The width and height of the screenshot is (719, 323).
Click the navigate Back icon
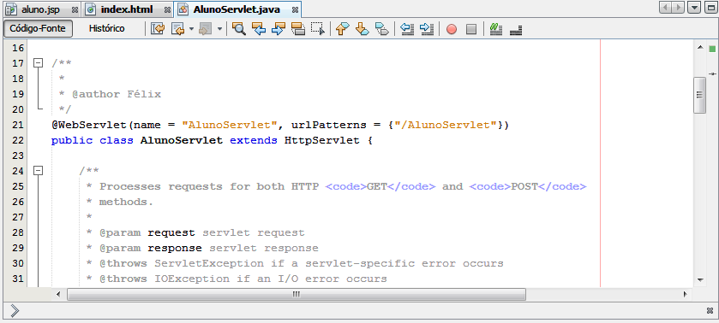(x=177, y=29)
